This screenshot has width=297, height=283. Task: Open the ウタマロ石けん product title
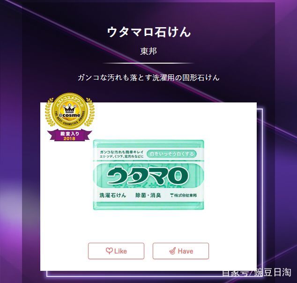pos(148,32)
